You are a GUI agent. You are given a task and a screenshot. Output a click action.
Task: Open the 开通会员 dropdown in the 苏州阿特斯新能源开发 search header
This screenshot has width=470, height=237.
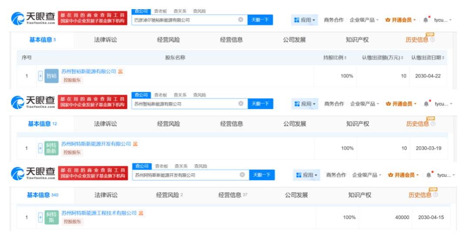pyautogui.click(x=403, y=175)
